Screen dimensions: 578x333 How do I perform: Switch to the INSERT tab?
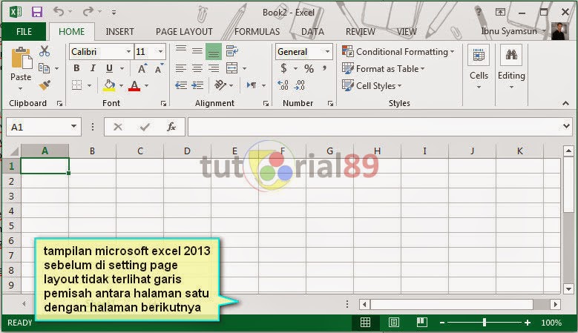pos(119,32)
